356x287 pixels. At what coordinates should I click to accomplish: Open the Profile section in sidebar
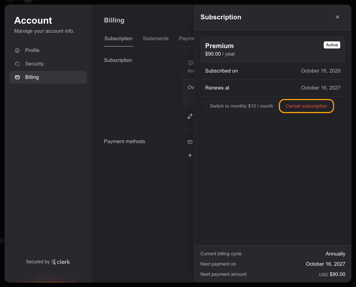point(48,50)
